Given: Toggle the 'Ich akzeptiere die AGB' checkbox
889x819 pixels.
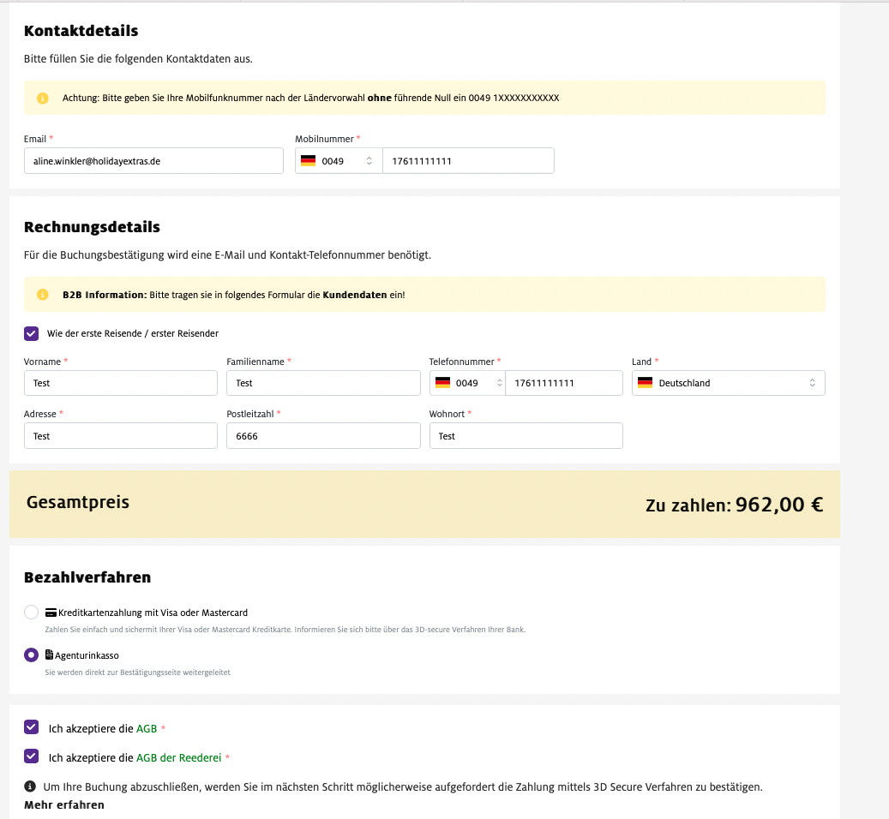Looking at the screenshot, I should click(x=32, y=727).
